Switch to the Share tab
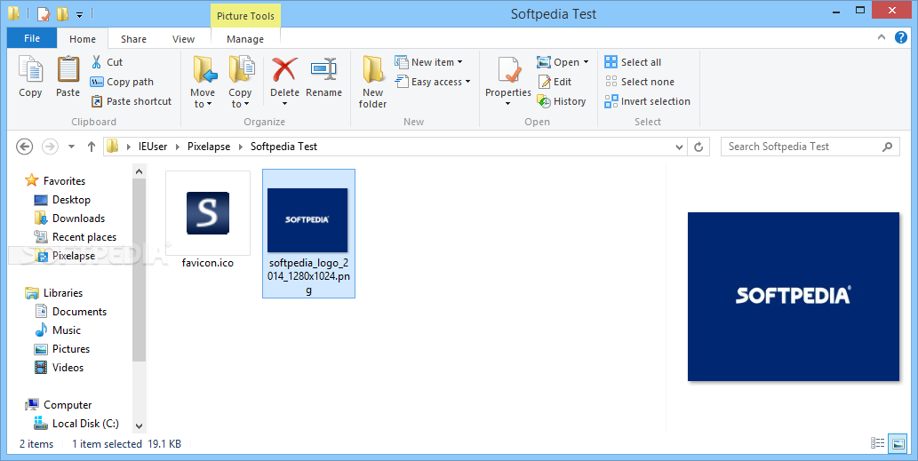Screen dimensions: 918x461 point(133,39)
